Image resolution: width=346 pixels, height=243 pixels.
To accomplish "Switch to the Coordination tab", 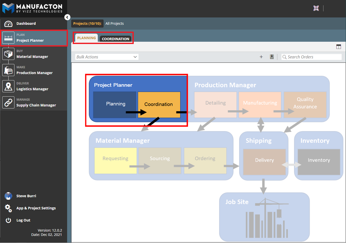I will 115,39.
